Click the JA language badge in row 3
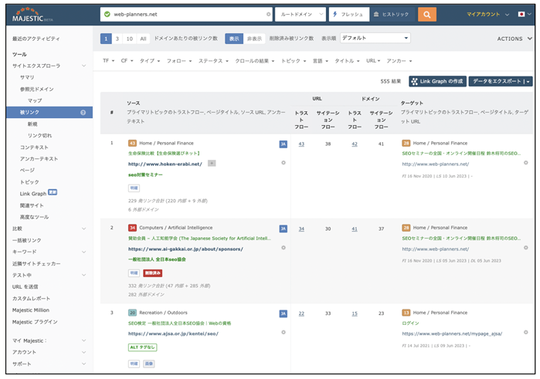This screenshot has height=379, width=540. pyautogui.click(x=283, y=314)
